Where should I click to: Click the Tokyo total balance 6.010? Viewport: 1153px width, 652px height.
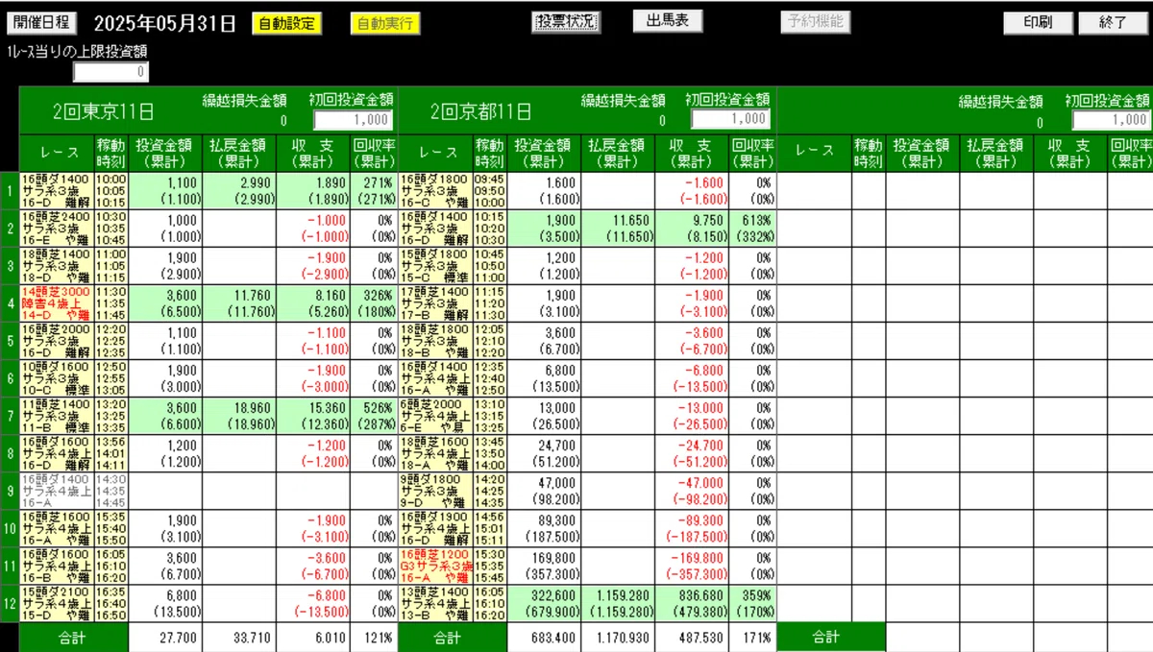point(330,638)
